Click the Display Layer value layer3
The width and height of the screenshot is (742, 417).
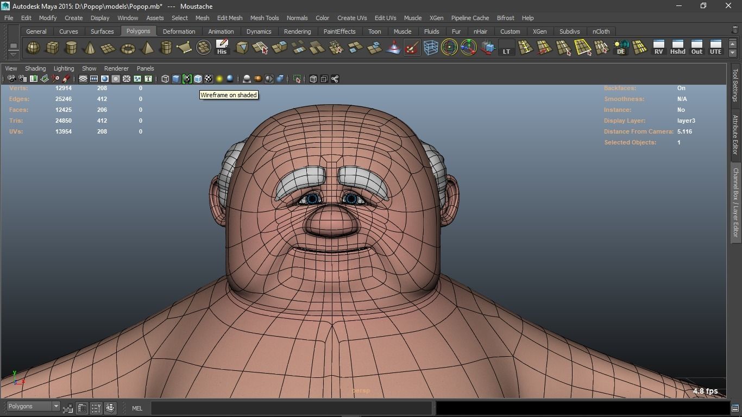pos(686,121)
